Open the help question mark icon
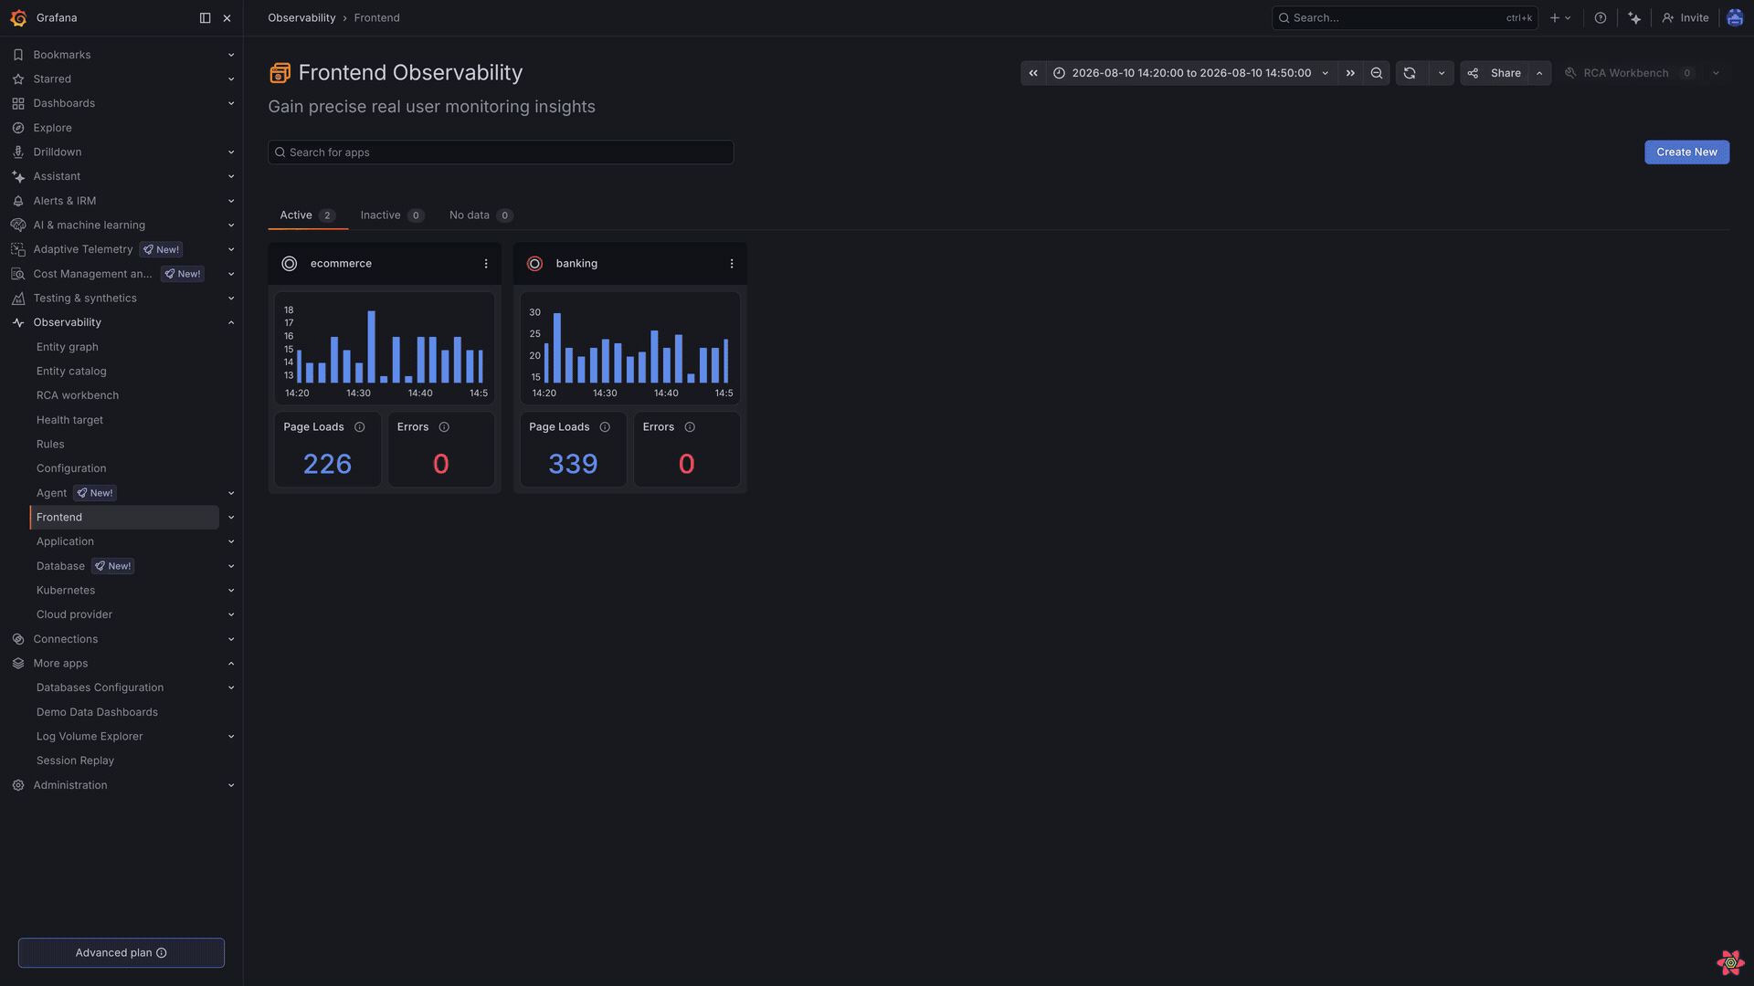 1601,18
